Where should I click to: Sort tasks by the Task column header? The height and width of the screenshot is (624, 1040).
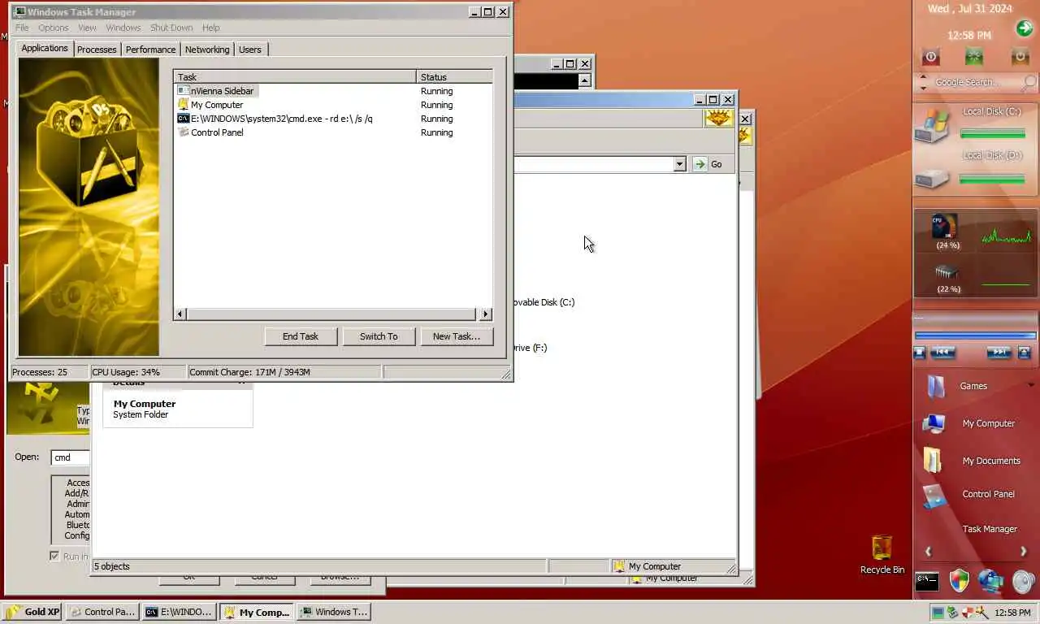[295, 77]
